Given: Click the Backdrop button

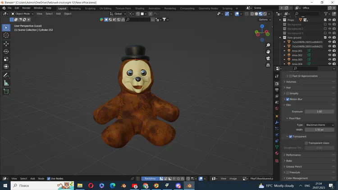Looking at the screenshot, I should 150,179.
